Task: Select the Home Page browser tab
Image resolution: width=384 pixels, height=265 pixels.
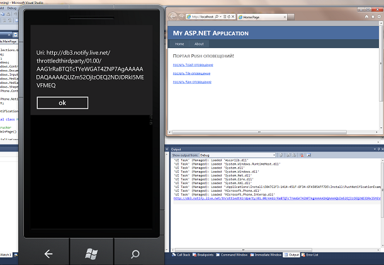Action: coord(261,17)
